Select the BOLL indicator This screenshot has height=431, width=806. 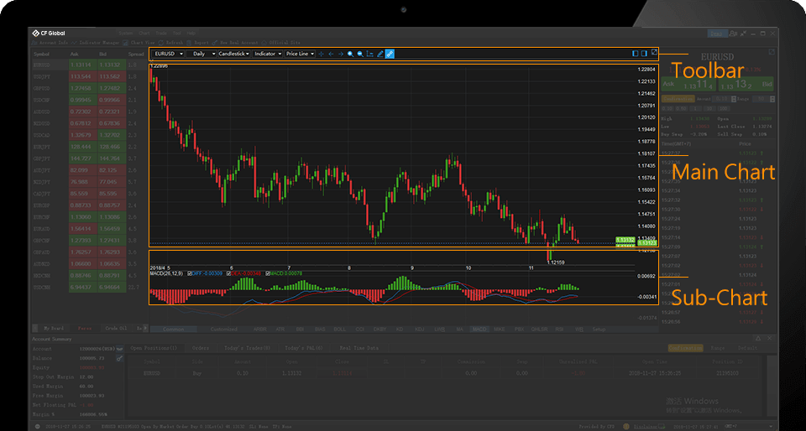point(340,330)
